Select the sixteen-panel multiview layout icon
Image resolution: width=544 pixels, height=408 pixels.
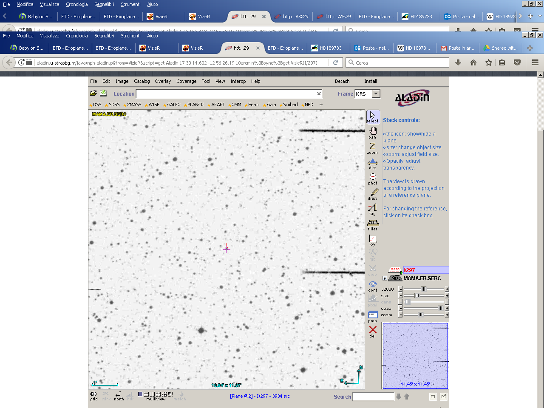click(x=170, y=394)
